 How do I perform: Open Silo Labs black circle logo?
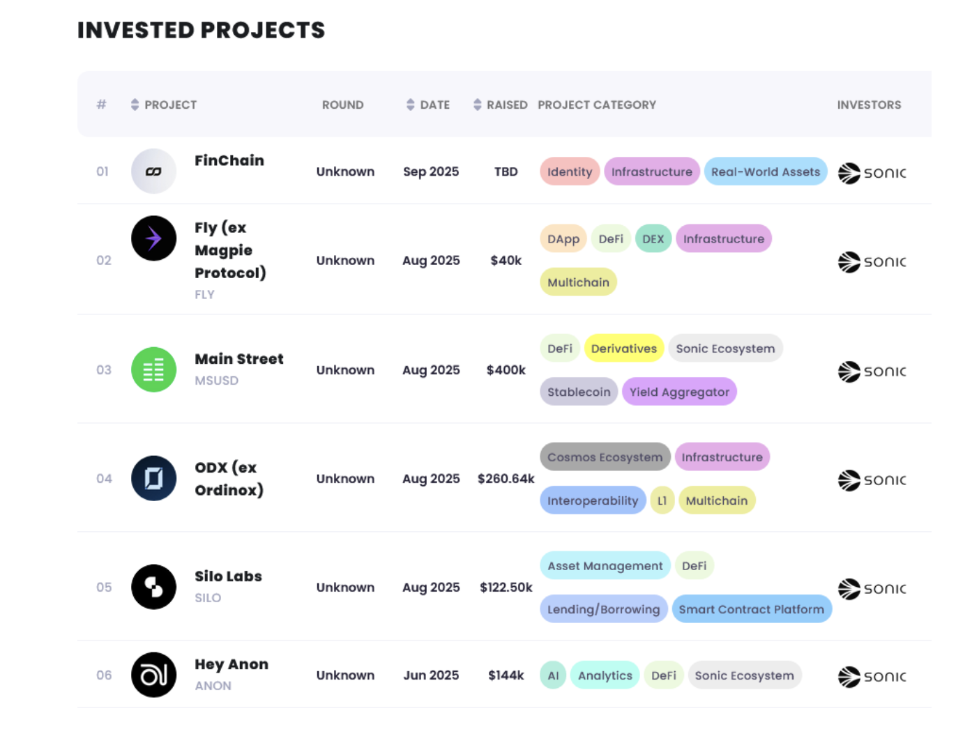coord(153,587)
